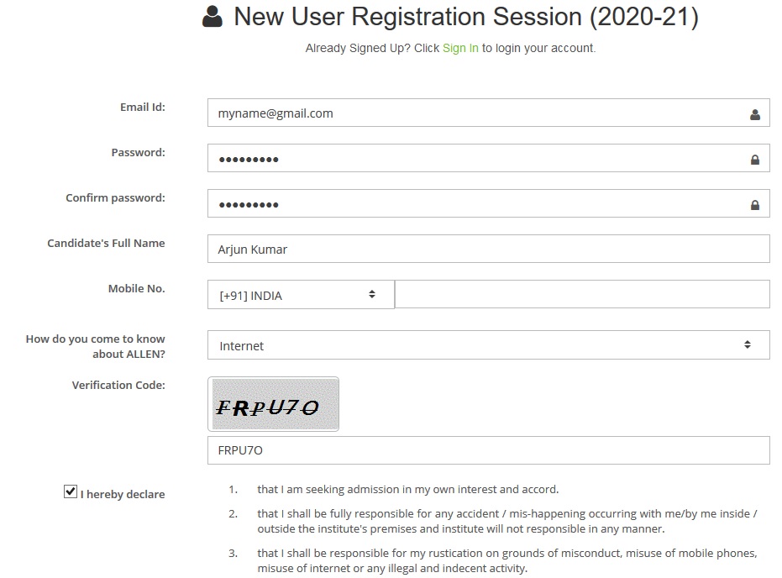Select the Password input field
The image size is (782, 578).
pos(488,158)
